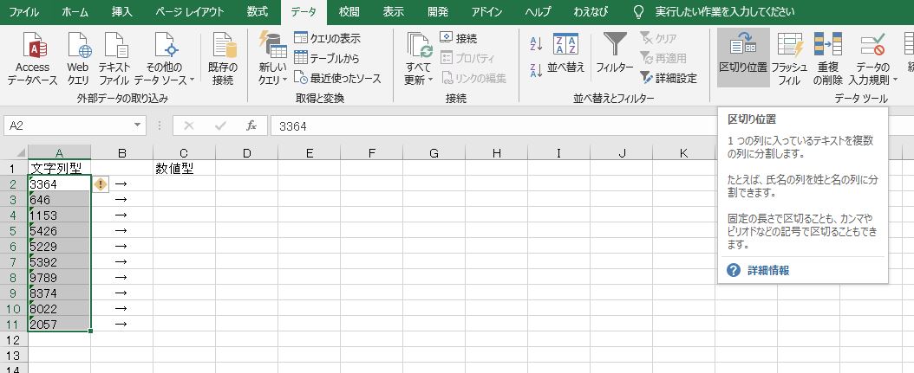Click Remove Duplicates (重複の削除)

pos(828,58)
